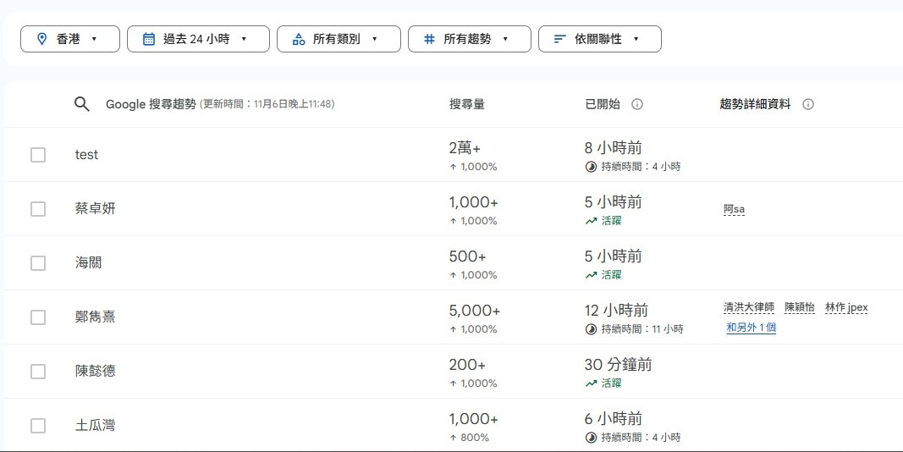Click the sort lines icon
The width and height of the screenshot is (903, 452).
point(559,39)
